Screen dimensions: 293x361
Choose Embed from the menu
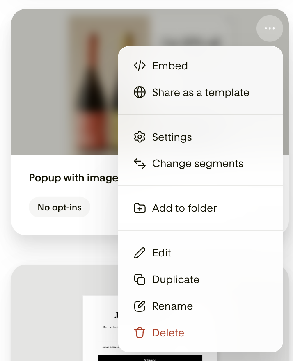(x=200, y=66)
